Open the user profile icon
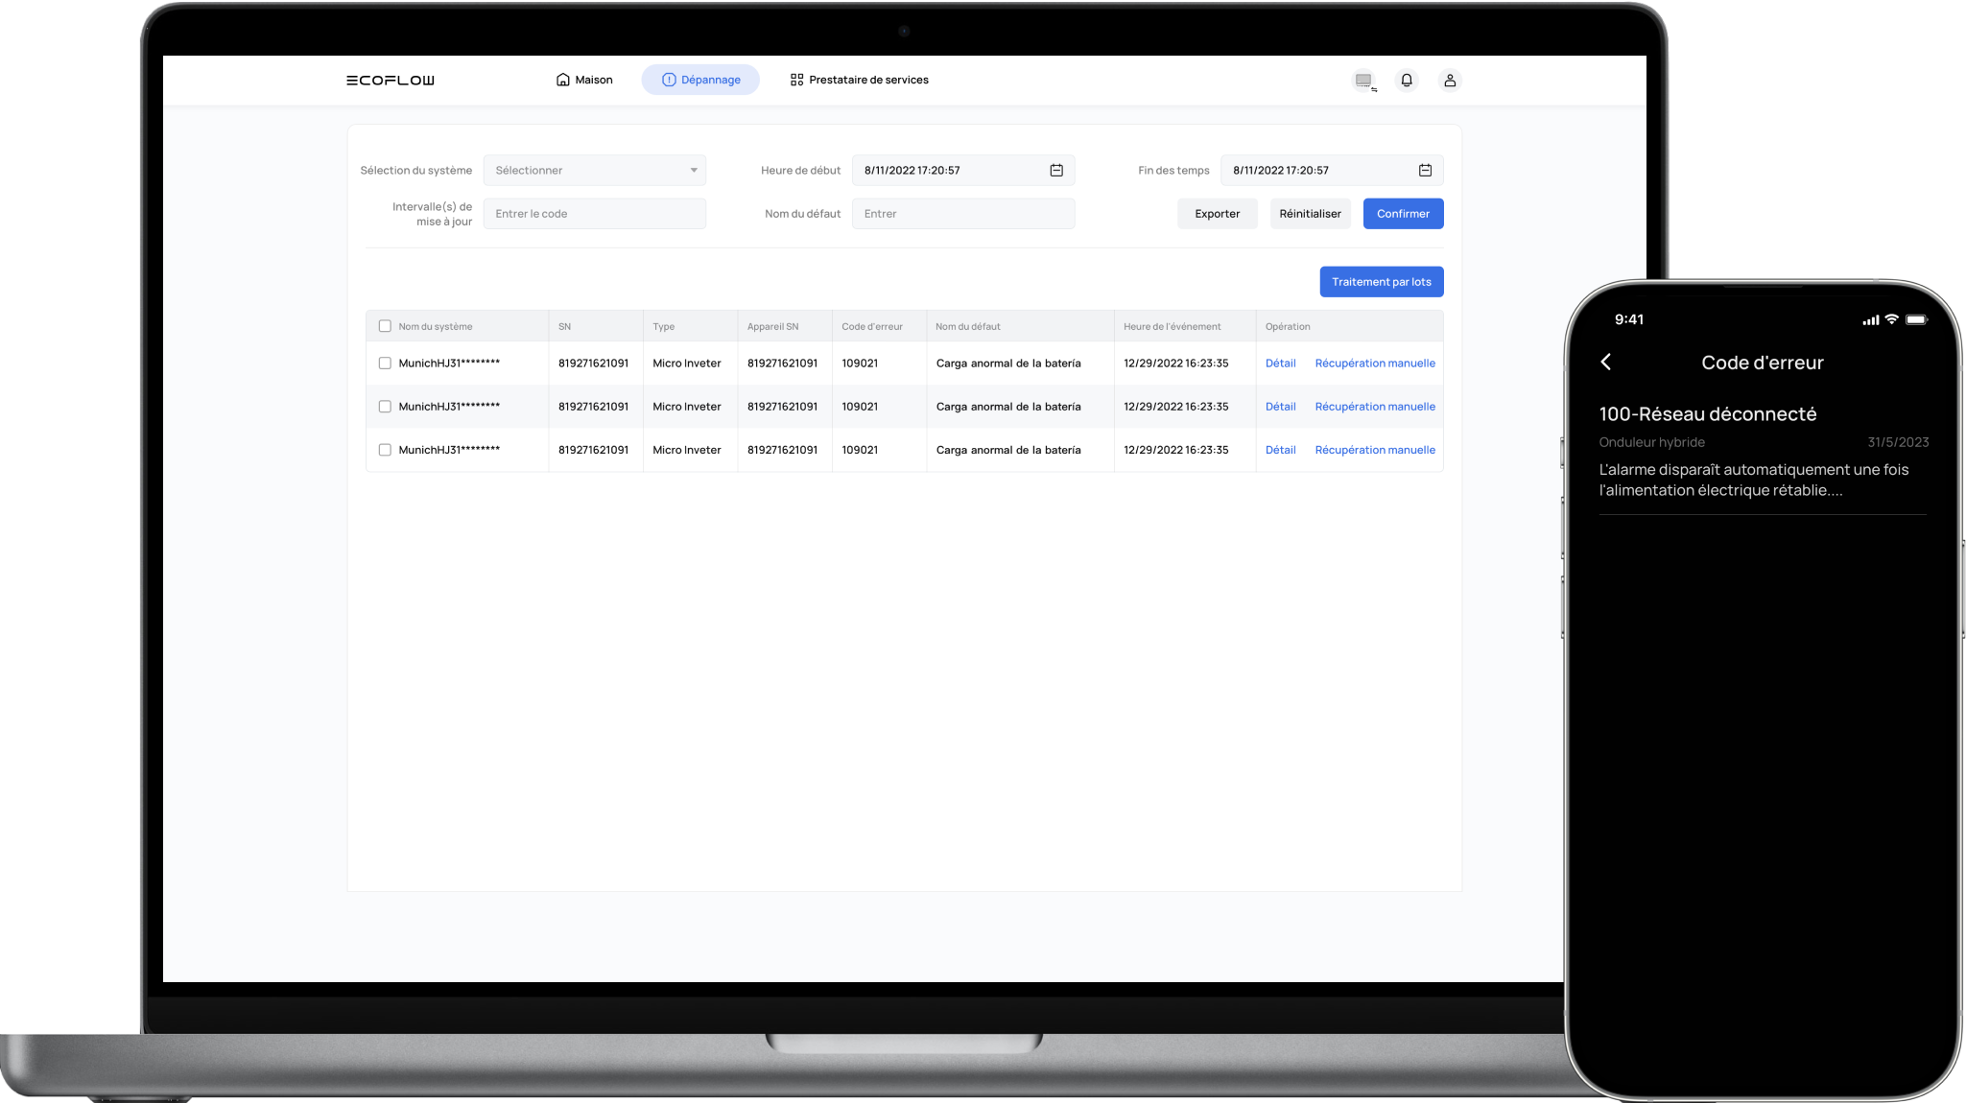The image size is (1966, 1103). [x=1449, y=81]
